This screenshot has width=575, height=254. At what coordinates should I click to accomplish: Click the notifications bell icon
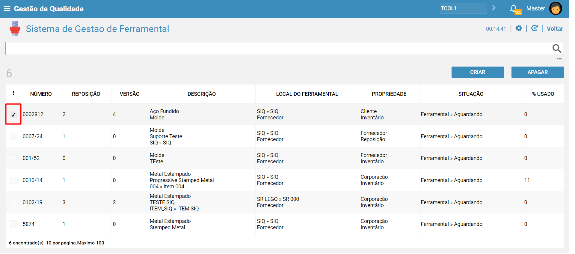pyautogui.click(x=514, y=8)
